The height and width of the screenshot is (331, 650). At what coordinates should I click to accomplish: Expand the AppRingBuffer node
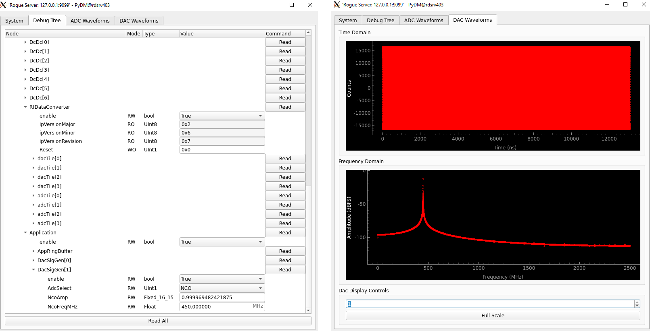pos(33,251)
